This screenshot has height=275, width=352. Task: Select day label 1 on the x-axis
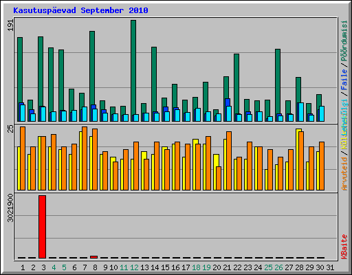(23, 267)
